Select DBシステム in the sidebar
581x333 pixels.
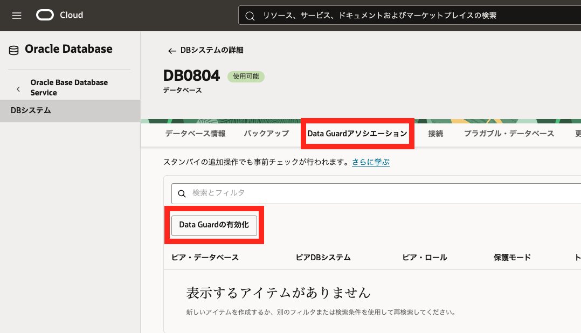point(31,110)
